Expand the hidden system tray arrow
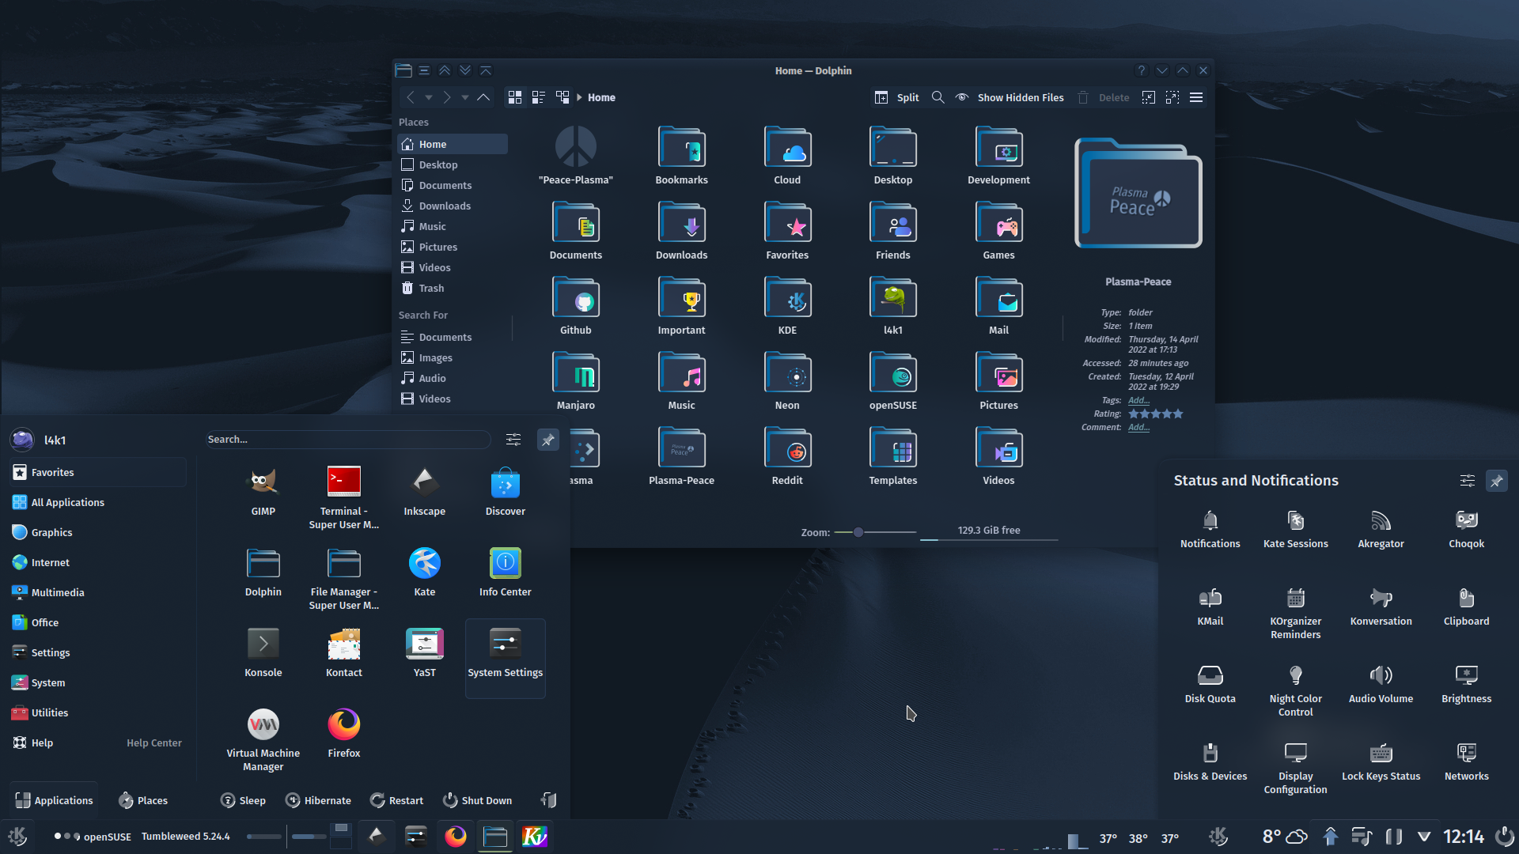The width and height of the screenshot is (1519, 854). coord(1424,836)
